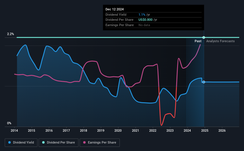Click the 2024 x-axis label
Screen dimensions: 244x151
click(x=187, y=130)
